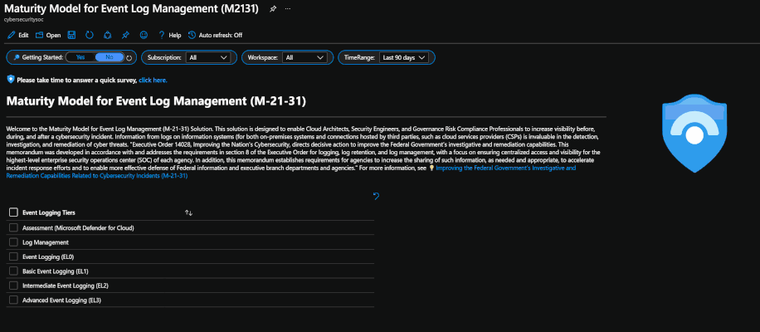Viewport: 760px width, 332px height.
Task: Pin the workbook via the title pin icon
Action: (x=273, y=9)
